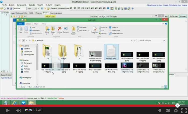Toggle sliced image checkbox 4
Image resolution: width=188 pixels, height=114 pixels.
click(83, 8)
